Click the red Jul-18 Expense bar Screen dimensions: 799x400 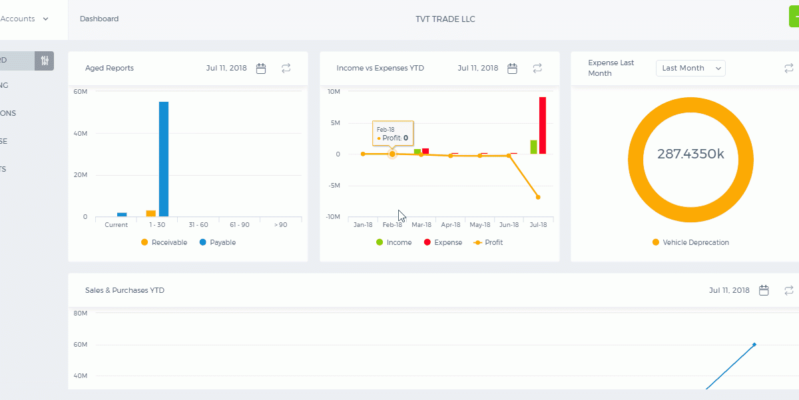click(x=543, y=126)
